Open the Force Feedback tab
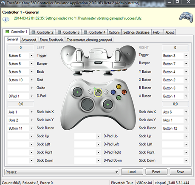Viewport: 195px width, 185px height. coord(51,40)
